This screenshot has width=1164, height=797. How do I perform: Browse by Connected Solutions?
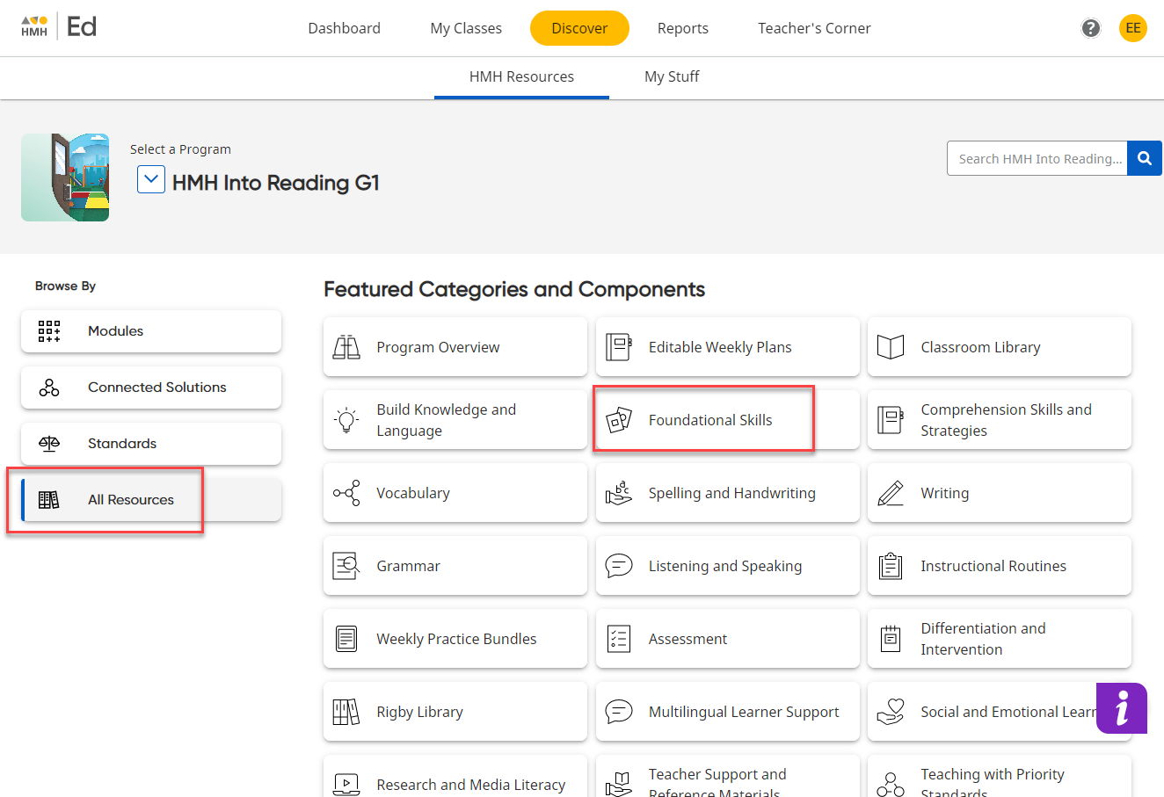pos(156,388)
